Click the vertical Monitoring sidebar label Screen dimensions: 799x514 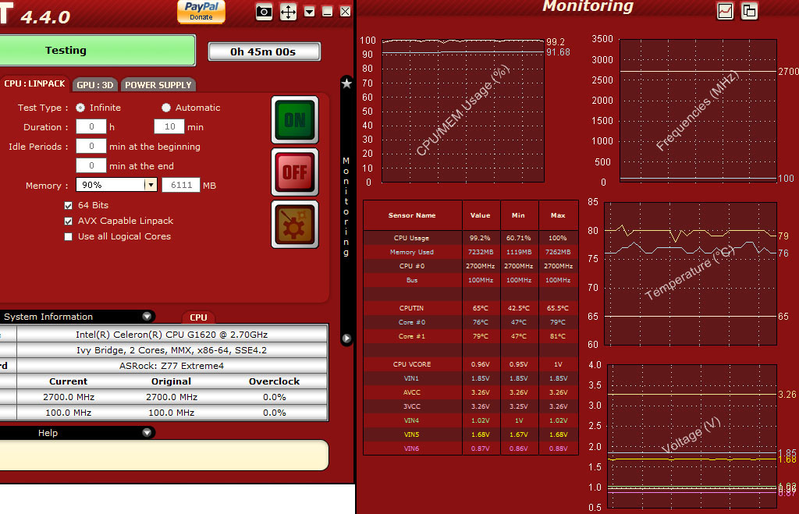[346, 207]
